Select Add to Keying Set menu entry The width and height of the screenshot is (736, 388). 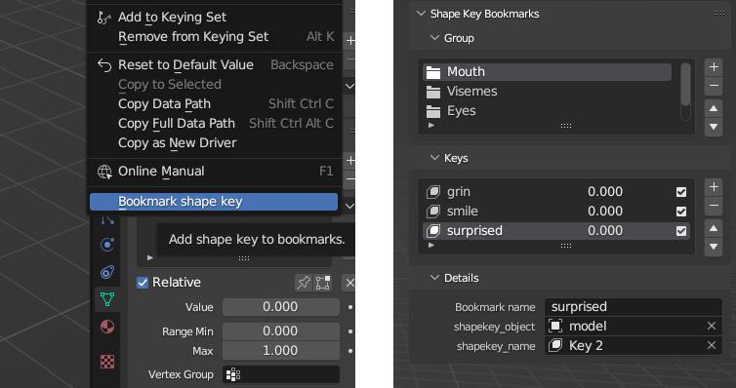click(214, 18)
